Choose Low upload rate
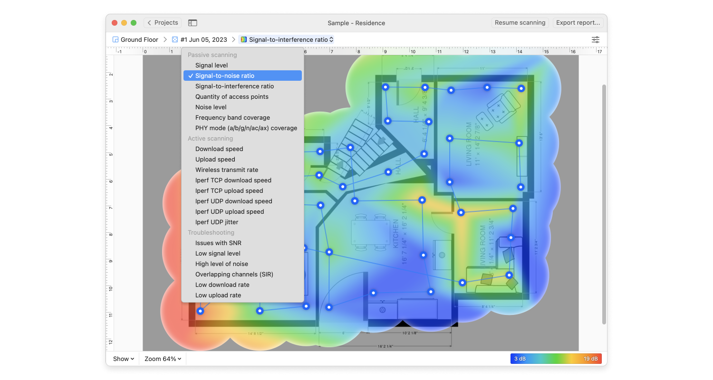The width and height of the screenshot is (713, 380). 242,295
